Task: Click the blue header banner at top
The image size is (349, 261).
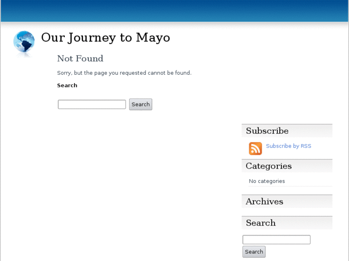Action: (x=174, y=11)
